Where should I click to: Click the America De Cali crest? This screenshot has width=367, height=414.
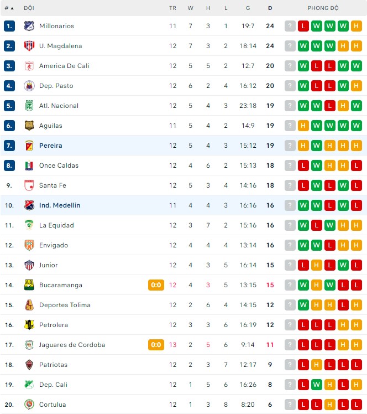coord(29,66)
